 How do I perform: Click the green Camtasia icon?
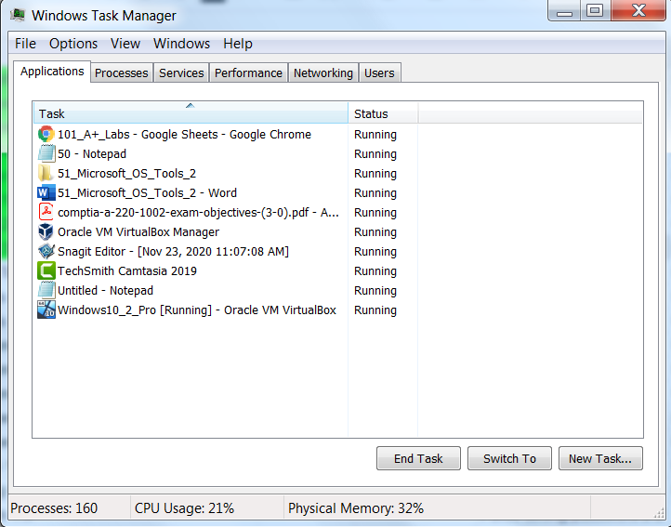[x=46, y=271]
